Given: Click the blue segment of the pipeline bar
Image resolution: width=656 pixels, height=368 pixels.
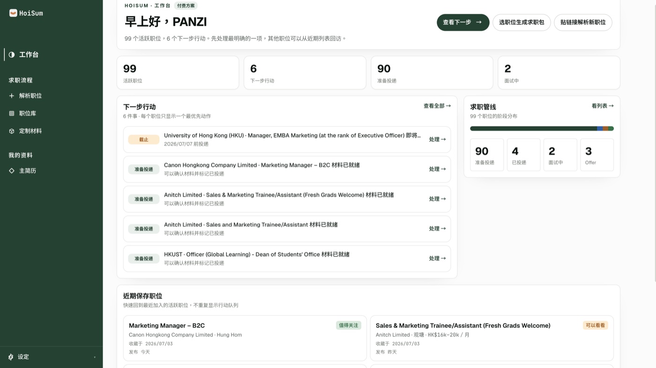Looking at the screenshot, I should [x=600, y=128].
